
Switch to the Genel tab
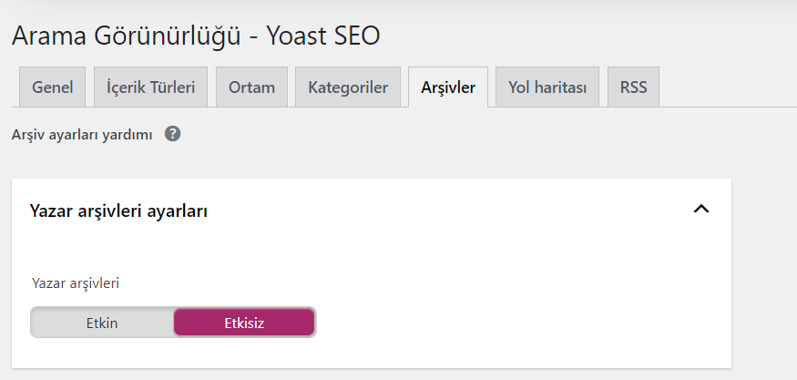point(52,87)
